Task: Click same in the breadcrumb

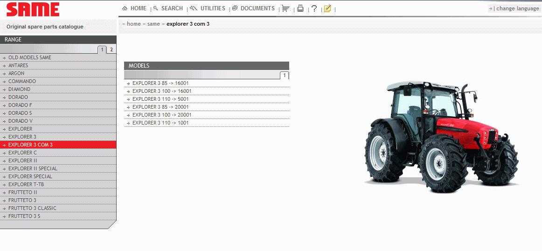Action: (153, 24)
